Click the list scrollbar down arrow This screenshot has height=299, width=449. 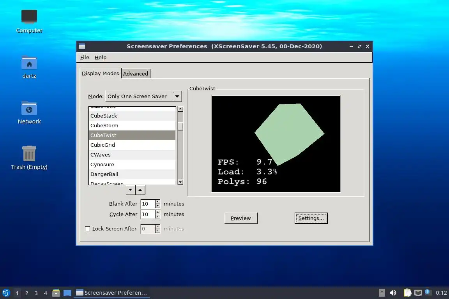(x=180, y=182)
